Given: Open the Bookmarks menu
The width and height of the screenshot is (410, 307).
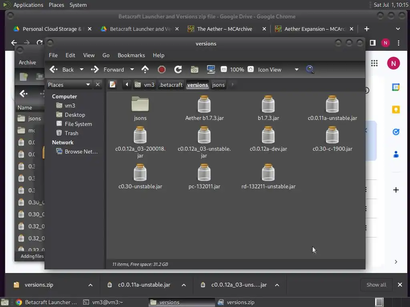Looking at the screenshot, I should click(x=131, y=55).
